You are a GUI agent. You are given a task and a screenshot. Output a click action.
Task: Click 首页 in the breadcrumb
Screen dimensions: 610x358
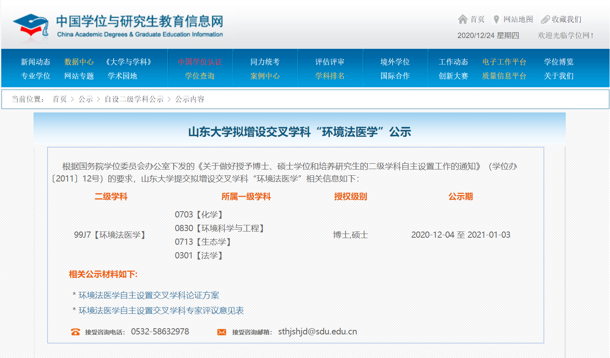pyautogui.click(x=60, y=99)
